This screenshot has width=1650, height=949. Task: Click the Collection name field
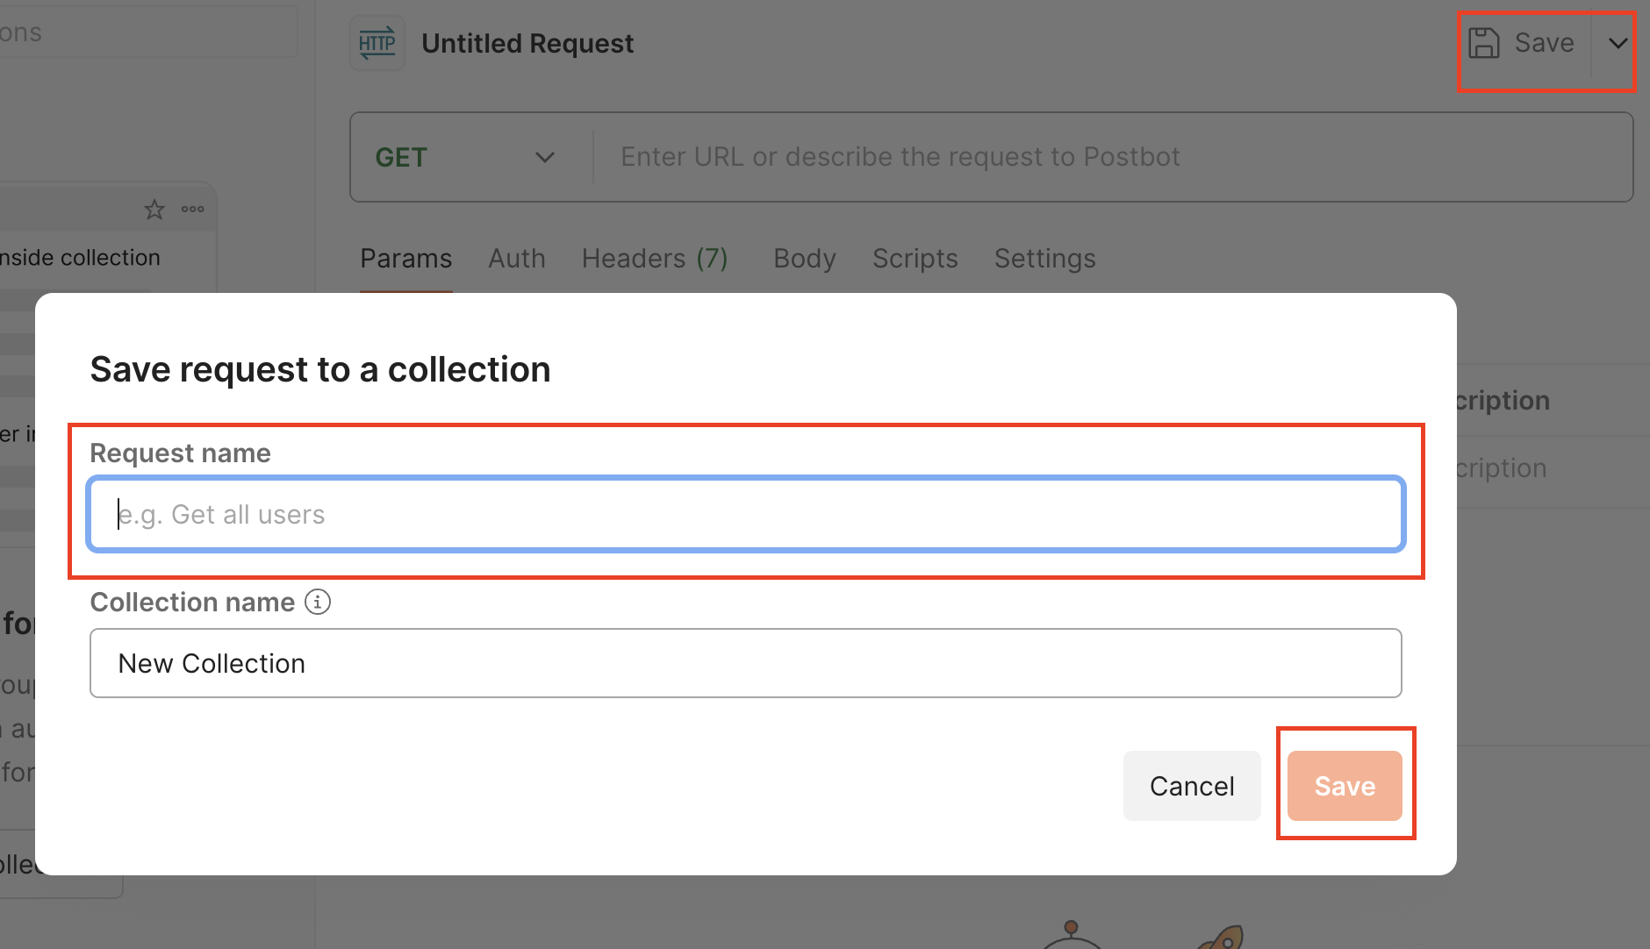pyautogui.click(x=746, y=664)
